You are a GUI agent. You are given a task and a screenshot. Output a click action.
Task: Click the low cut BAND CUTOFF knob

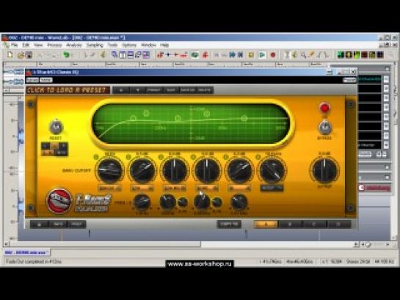point(109,170)
